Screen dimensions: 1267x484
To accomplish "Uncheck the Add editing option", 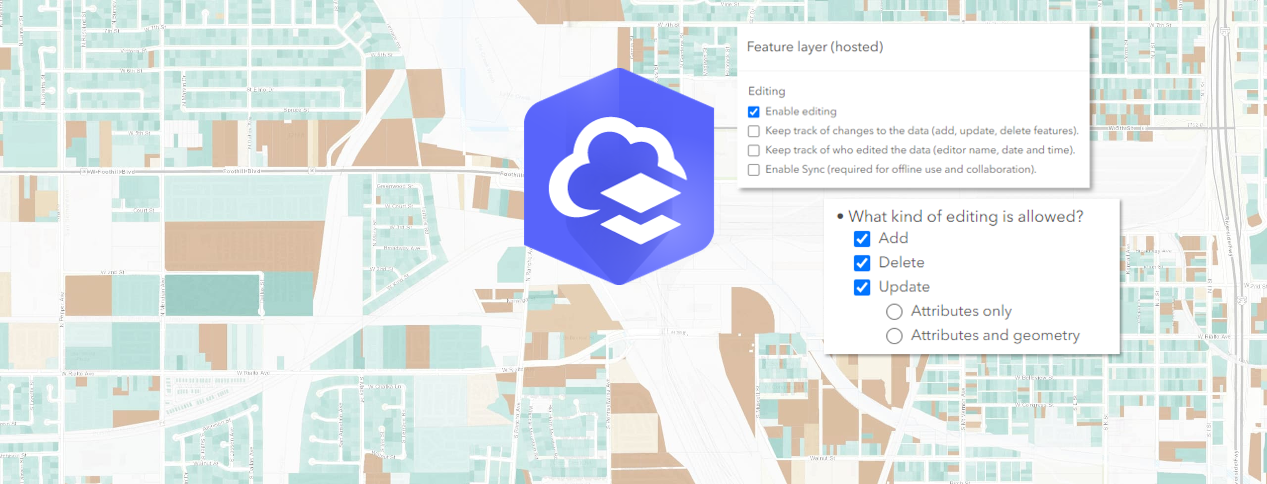I will tap(862, 239).
